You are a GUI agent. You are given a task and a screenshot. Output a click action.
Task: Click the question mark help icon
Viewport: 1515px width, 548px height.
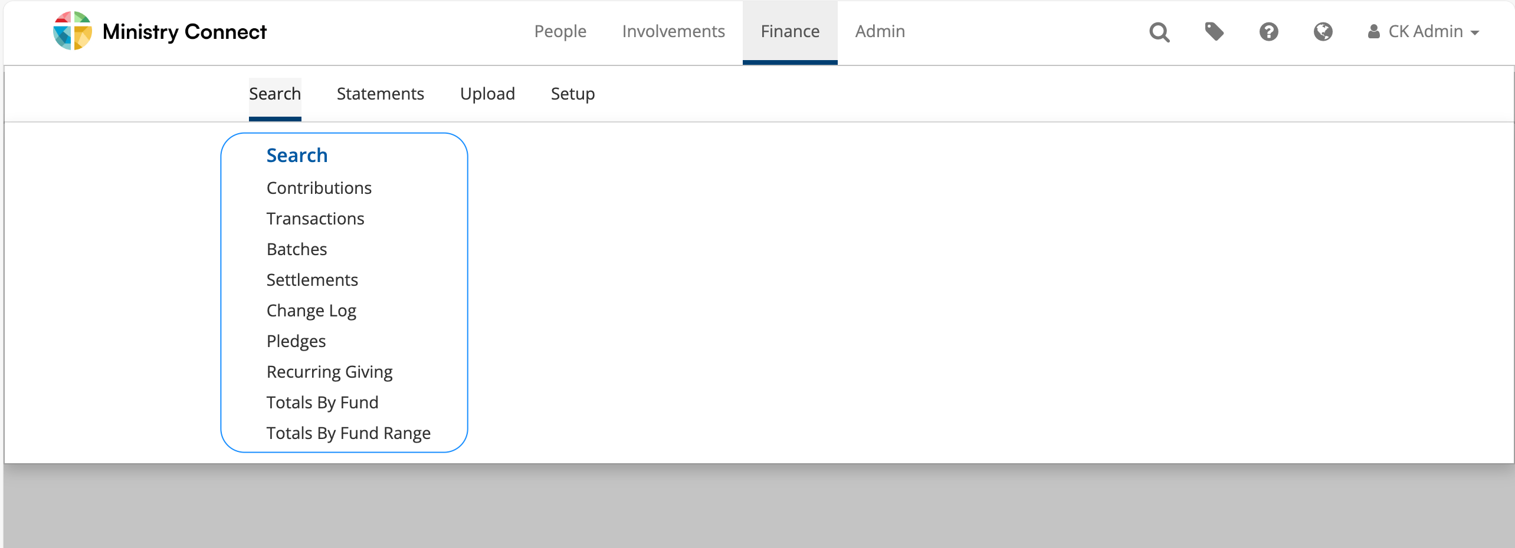1268,31
